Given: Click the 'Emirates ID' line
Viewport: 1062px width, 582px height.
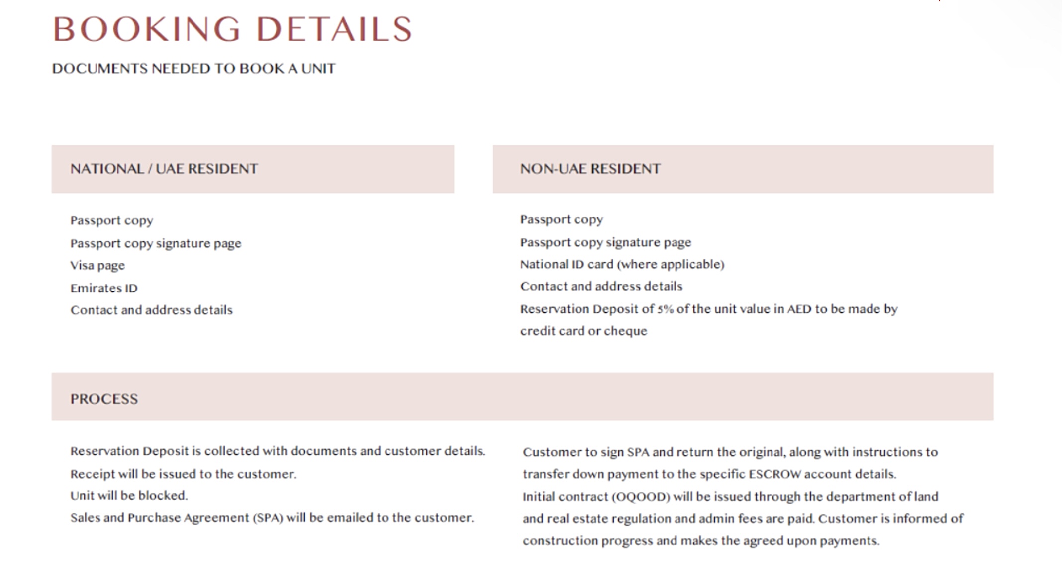Looking at the screenshot, I should click(104, 288).
